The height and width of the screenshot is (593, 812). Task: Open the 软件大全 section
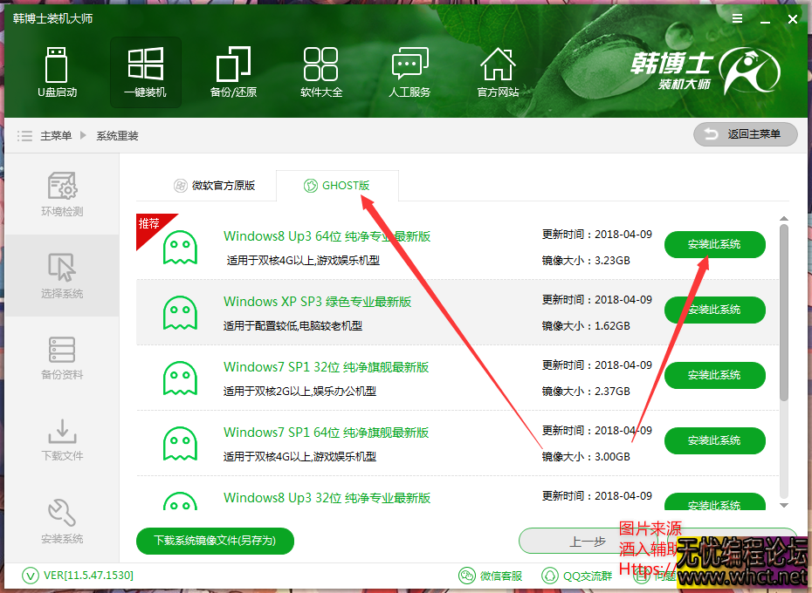(321, 72)
